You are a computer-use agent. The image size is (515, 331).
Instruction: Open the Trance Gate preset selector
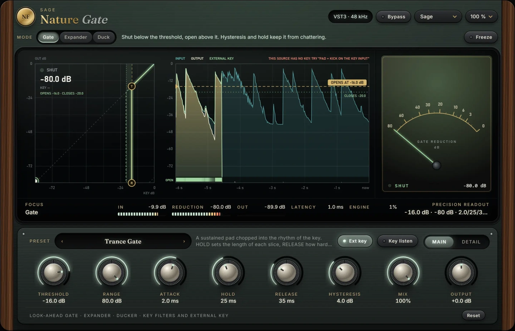click(123, 241)
